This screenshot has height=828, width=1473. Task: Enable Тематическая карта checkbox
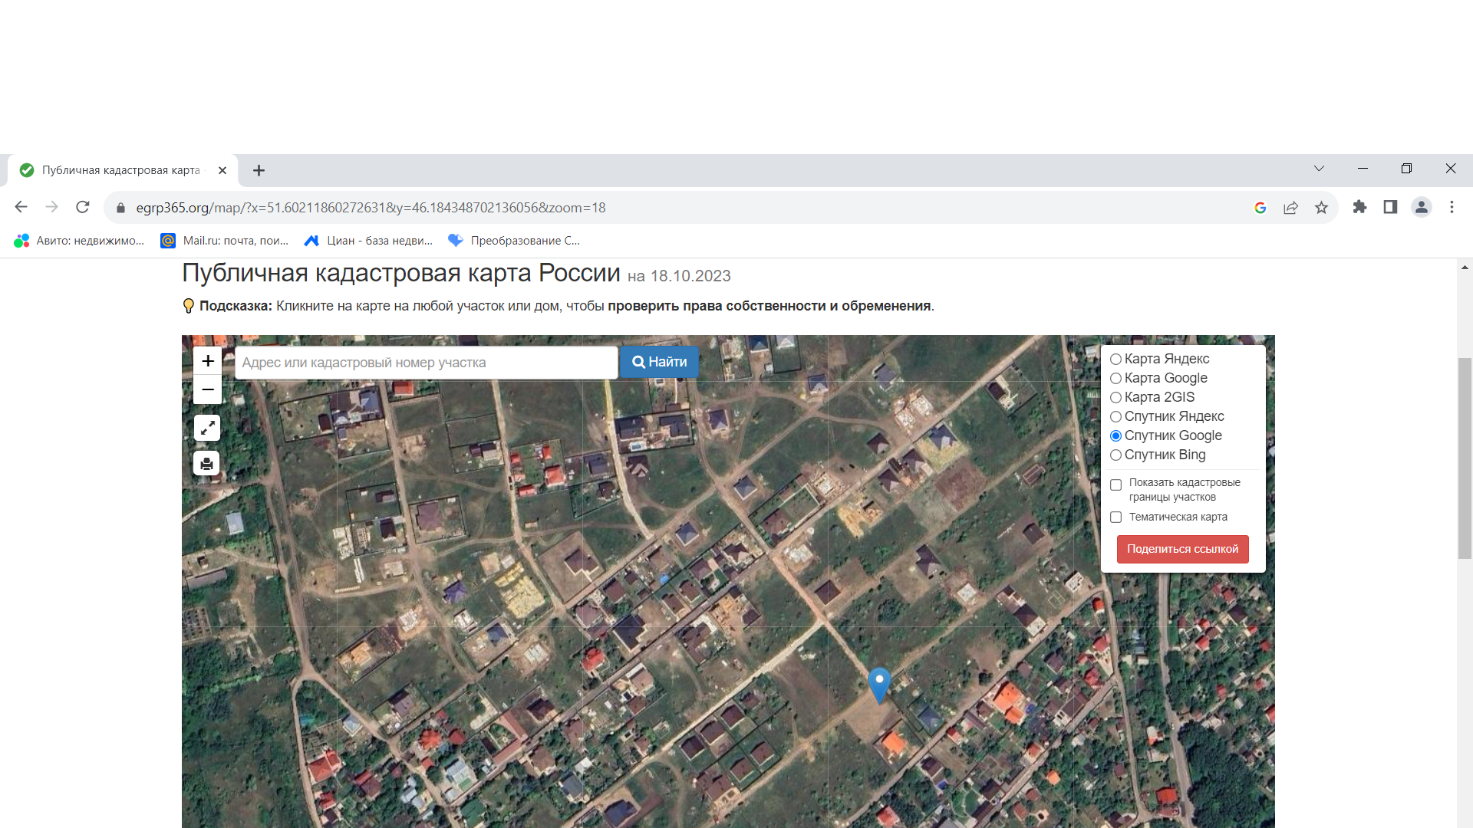point(1116,517)
